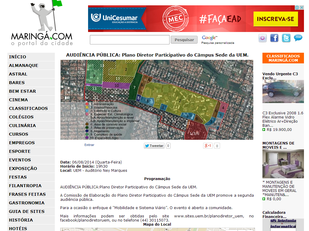Click the Maringá.com astronaut logo
Viewport: 309px width, 231px height.
42,24
